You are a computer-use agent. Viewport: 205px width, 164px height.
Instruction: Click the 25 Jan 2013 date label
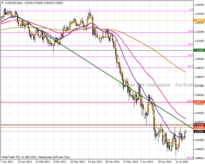[x=25, y=162]
